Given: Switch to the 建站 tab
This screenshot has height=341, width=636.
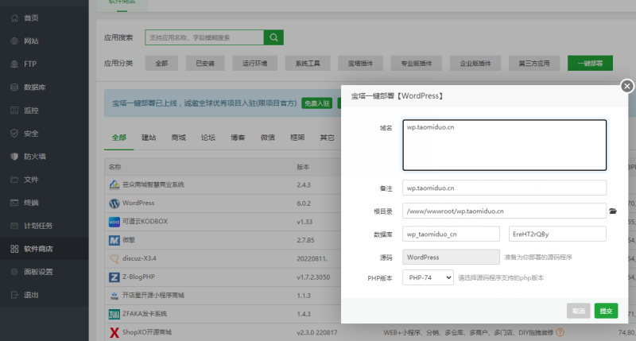Looking at the screenshot, I should pos(149,138).
